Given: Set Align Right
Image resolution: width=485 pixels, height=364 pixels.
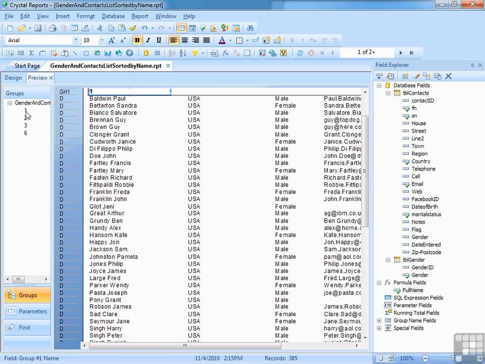Looking at the screenshot, I should click(x=196, y=40).
